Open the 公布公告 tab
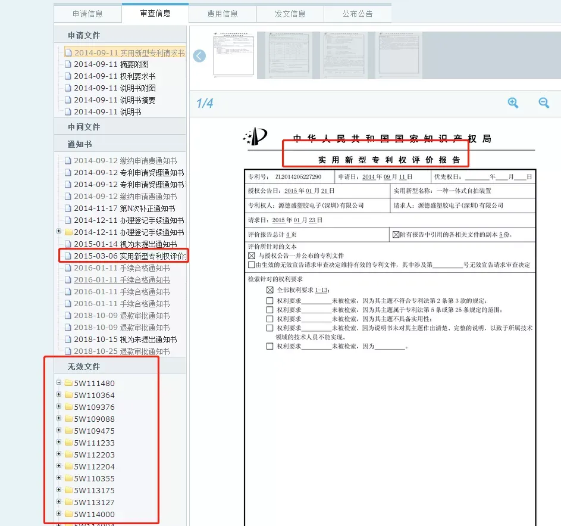 click(x=358, y=14)
